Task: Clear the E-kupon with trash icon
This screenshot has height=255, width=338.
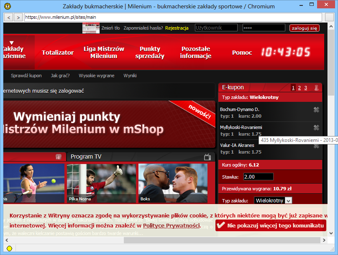Action: click(316, 88)
